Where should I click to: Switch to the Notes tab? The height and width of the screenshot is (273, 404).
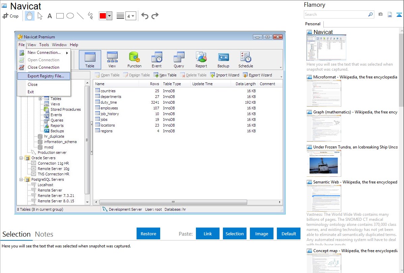tap(44, 234)
